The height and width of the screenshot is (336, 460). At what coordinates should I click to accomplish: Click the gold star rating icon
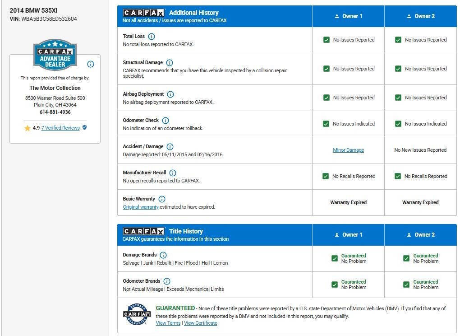click(27, 128)
